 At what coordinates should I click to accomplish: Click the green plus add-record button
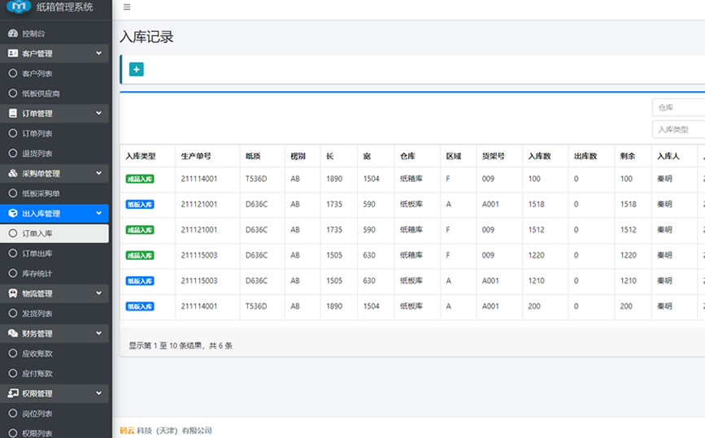click(137, 70)
